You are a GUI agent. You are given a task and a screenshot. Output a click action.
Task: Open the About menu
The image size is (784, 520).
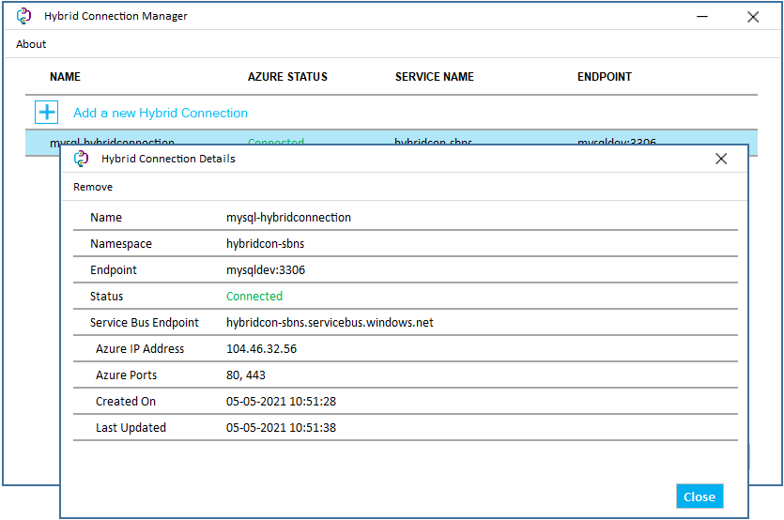tap(31, 44)
